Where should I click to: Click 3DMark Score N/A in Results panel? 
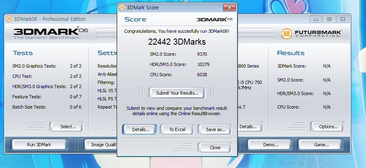[x=304, y=66]
